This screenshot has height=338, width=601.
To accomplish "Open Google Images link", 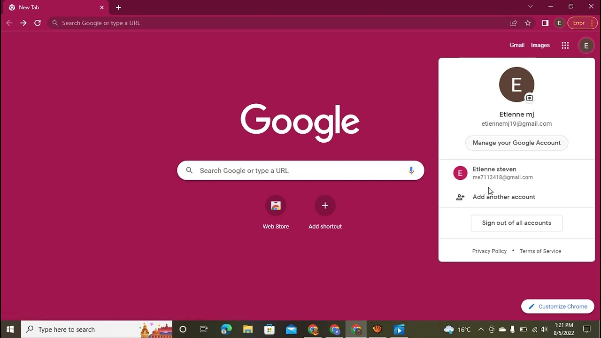I will pos(540,45).
